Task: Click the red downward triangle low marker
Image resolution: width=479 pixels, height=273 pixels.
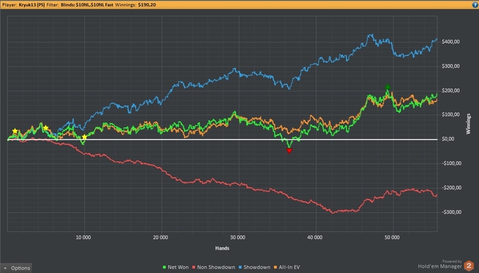Action: (289, 151)
